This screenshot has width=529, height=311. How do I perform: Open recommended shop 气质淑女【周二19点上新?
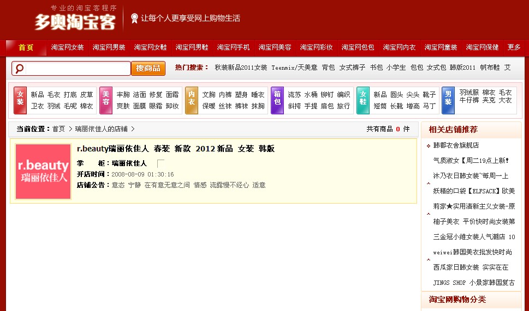[471, 161]
